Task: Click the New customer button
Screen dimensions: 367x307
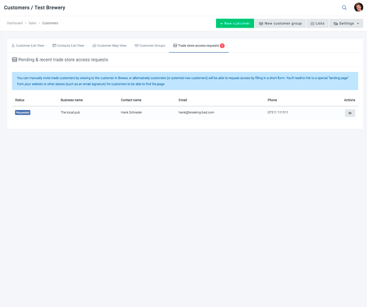Action: tap(235, 23)
